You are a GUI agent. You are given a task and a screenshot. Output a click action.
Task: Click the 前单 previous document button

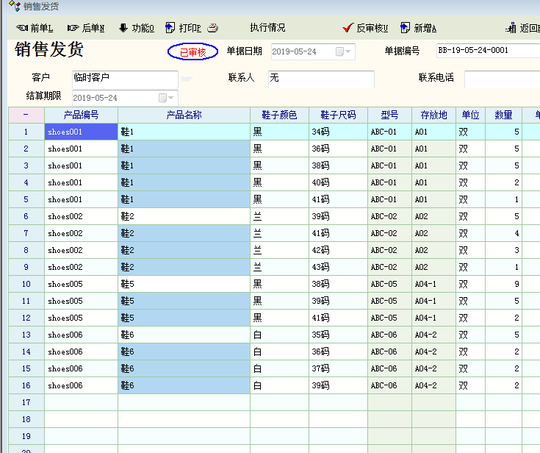click(35, 28)
